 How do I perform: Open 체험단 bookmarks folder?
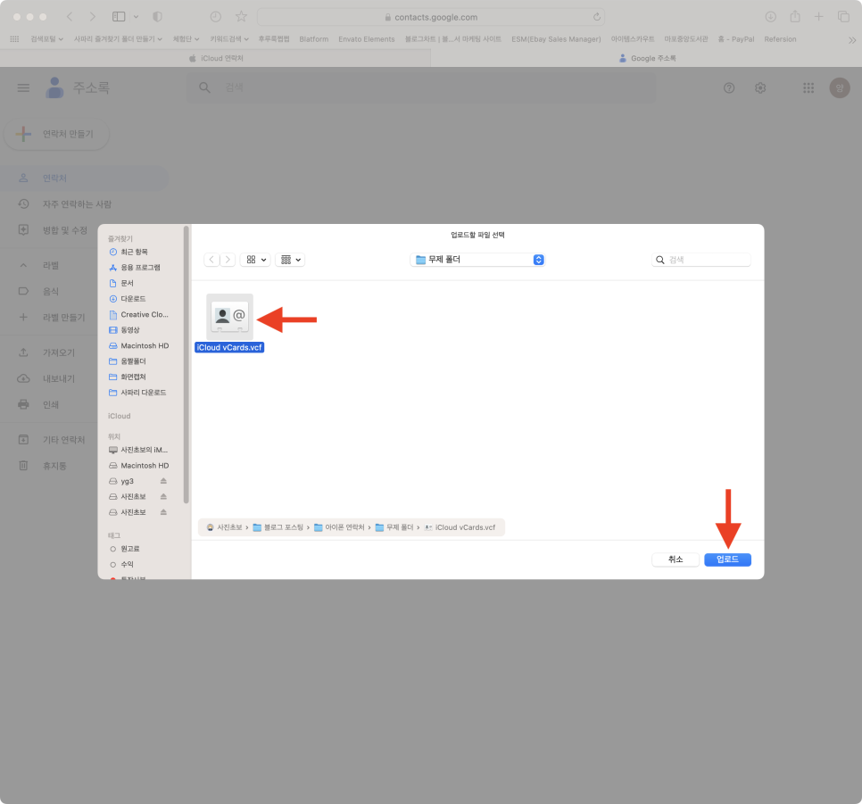(186, 39)
